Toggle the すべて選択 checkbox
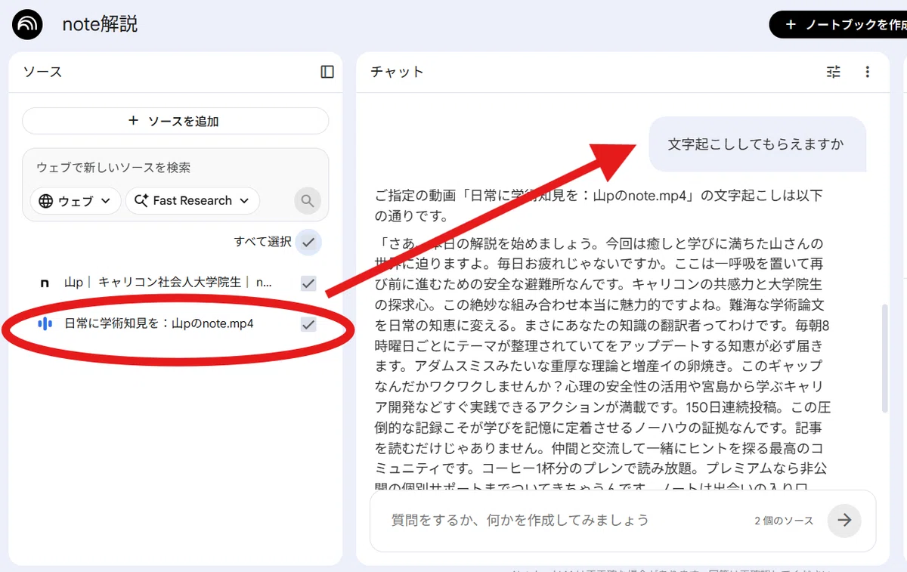This screenshot has height=572, width=907. [308, 242]
